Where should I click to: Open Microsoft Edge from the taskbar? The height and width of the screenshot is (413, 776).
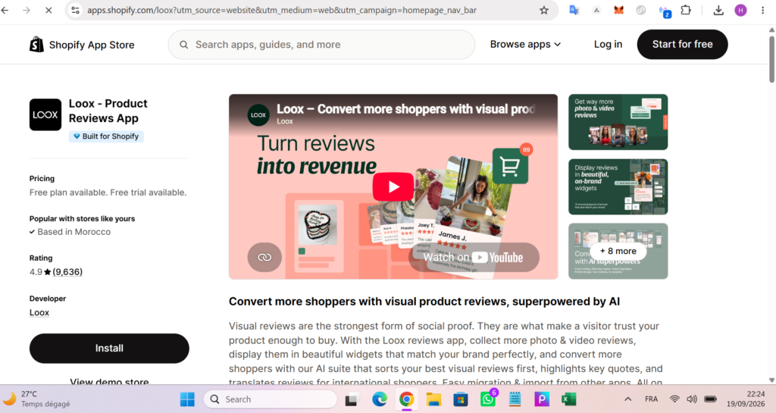tap(380, 399)
